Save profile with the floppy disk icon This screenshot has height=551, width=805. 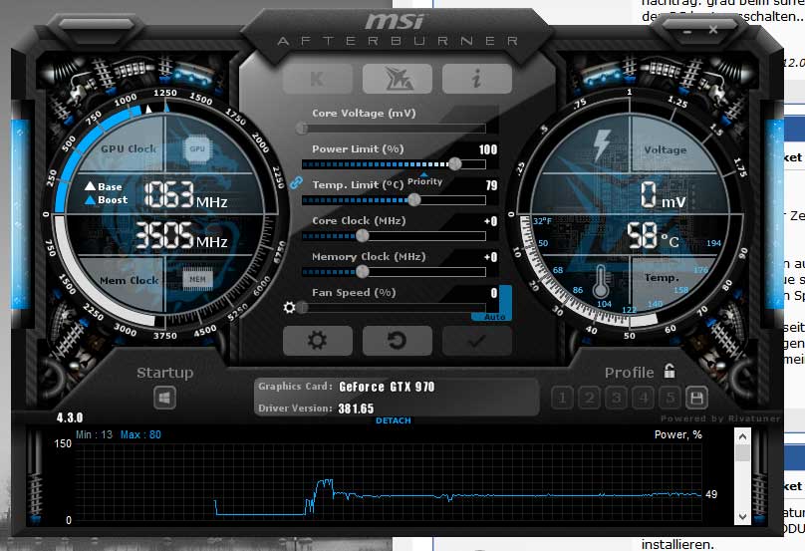point(696,398)
